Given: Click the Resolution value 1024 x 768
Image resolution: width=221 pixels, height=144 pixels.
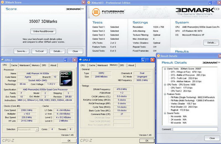Looking at the screenshot, I should [x=158, y=27].
